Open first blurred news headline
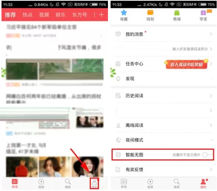The image size is (217, 191). (41, 27)
